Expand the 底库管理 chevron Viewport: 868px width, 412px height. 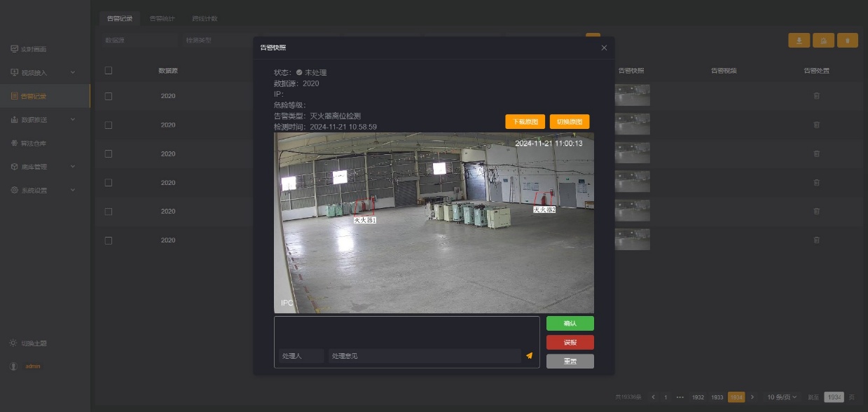pyautogui.click(x=73, y=167)
